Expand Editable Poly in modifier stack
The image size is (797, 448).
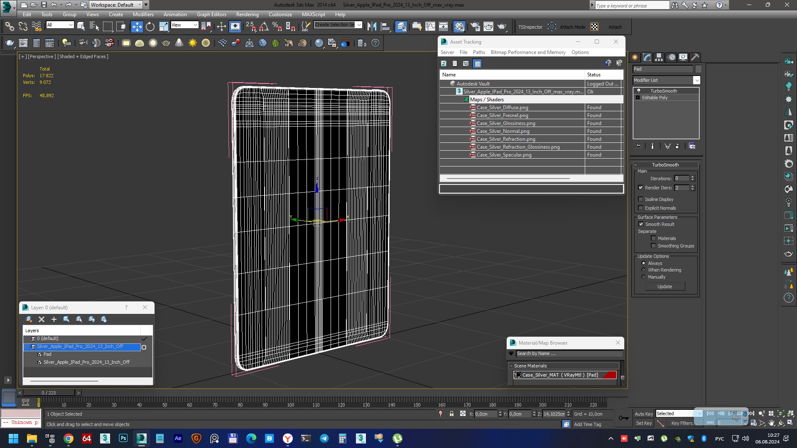click(638, 98)
